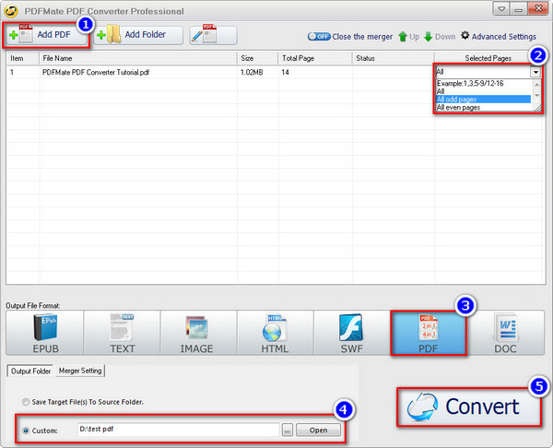The image size is (553, 448).
Task: Click the Selected Pages combo field showing All
Action: click(x=483, y=72)
